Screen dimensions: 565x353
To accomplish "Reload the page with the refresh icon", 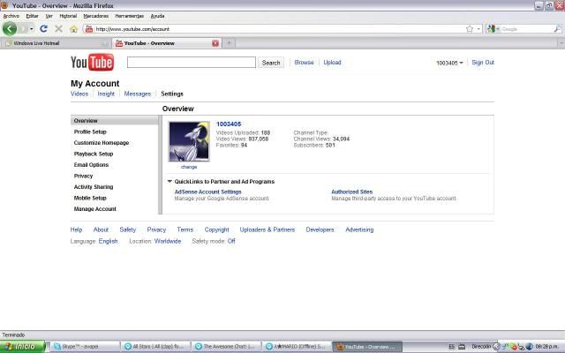I will [44, 28].
